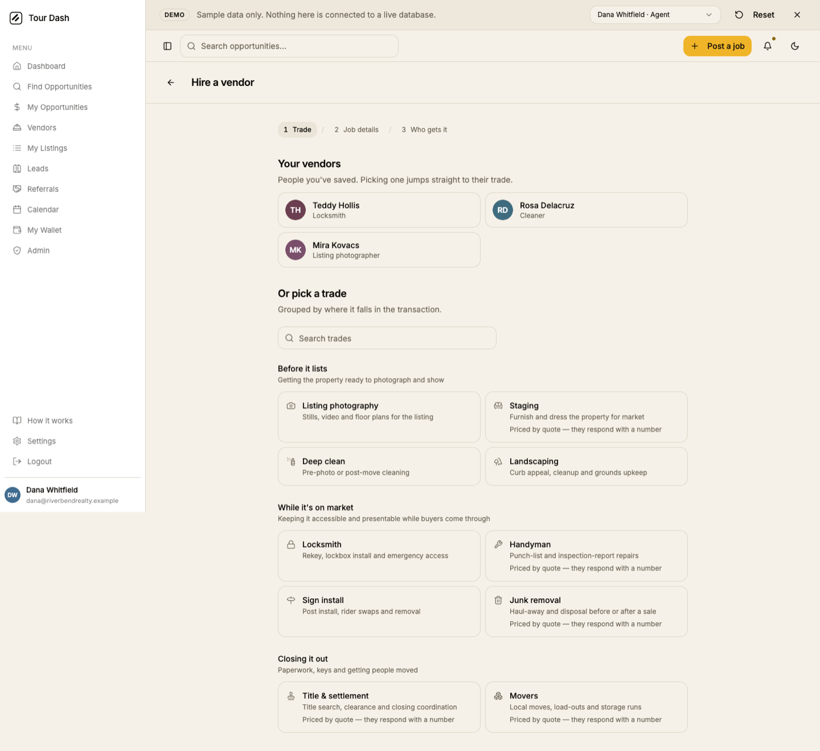Image resolution: width=820 pixels, height=751 pixels.
Task: Choose the Landscaping trade card
Action: click(x=586, y=467)
